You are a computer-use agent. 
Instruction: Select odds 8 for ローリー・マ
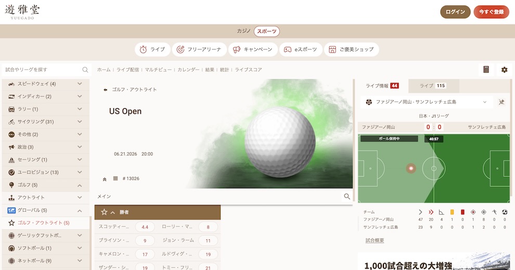pos(208,227)
